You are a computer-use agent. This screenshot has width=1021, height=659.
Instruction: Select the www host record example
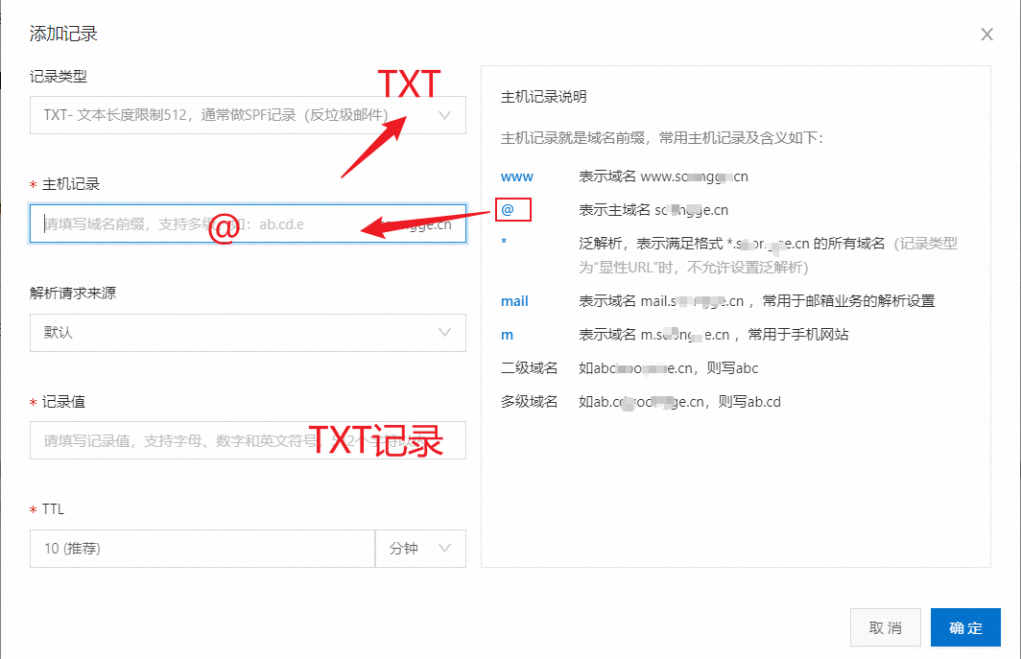(x=517, y=177)
